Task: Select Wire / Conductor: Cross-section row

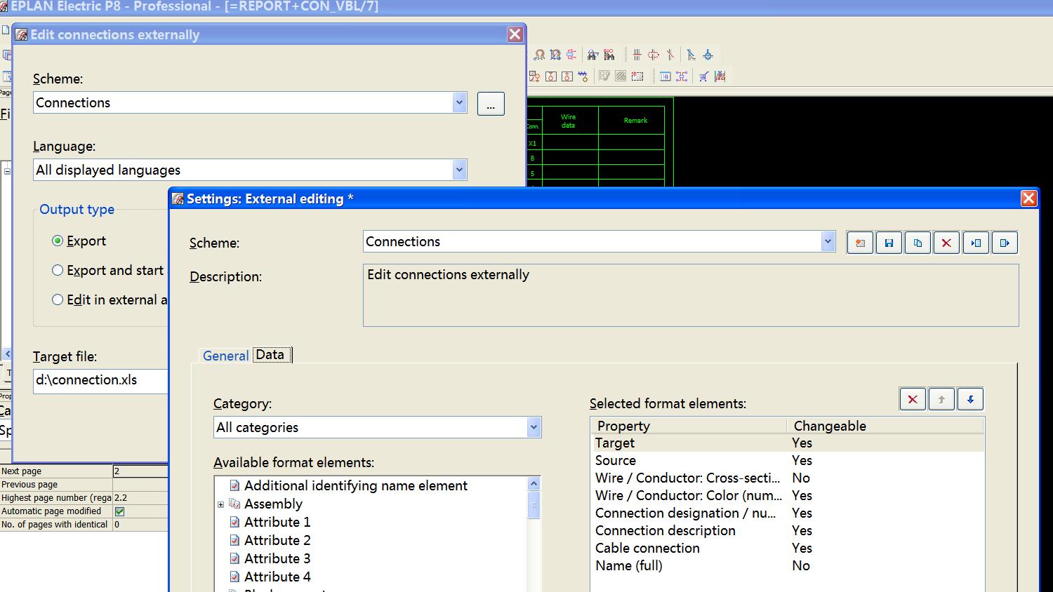Action: click(787, 478)
